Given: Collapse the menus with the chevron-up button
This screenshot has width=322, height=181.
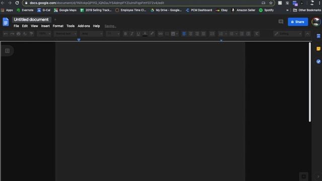Looking at the screenshot, I should tap(307, 34).
